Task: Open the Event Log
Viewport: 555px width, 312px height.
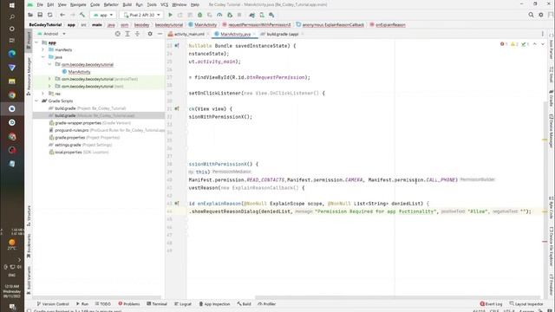Action: coord(491,304)
